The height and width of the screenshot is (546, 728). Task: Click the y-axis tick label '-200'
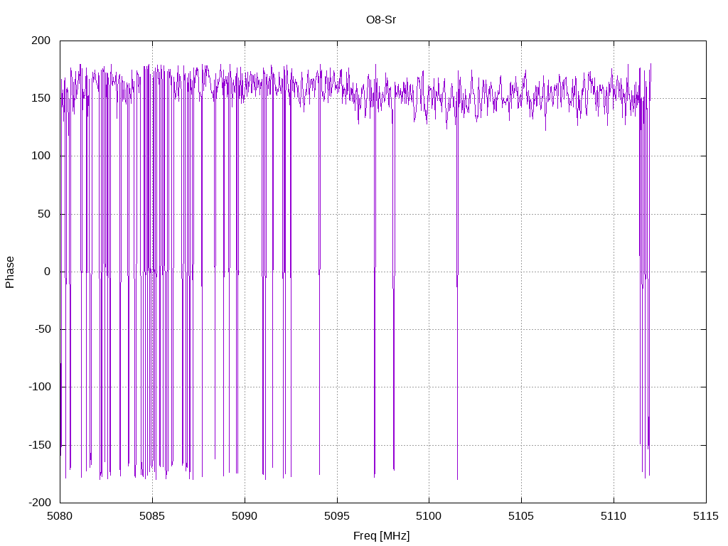(x=40, y=503)
